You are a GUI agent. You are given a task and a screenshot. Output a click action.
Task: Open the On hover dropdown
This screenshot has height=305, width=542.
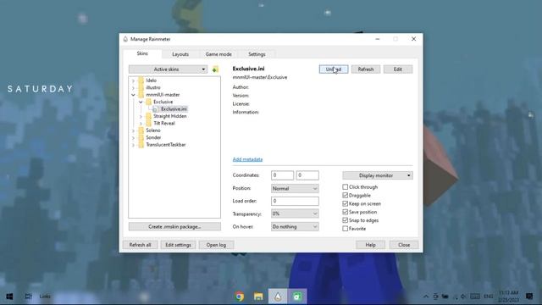coord(295,227)
